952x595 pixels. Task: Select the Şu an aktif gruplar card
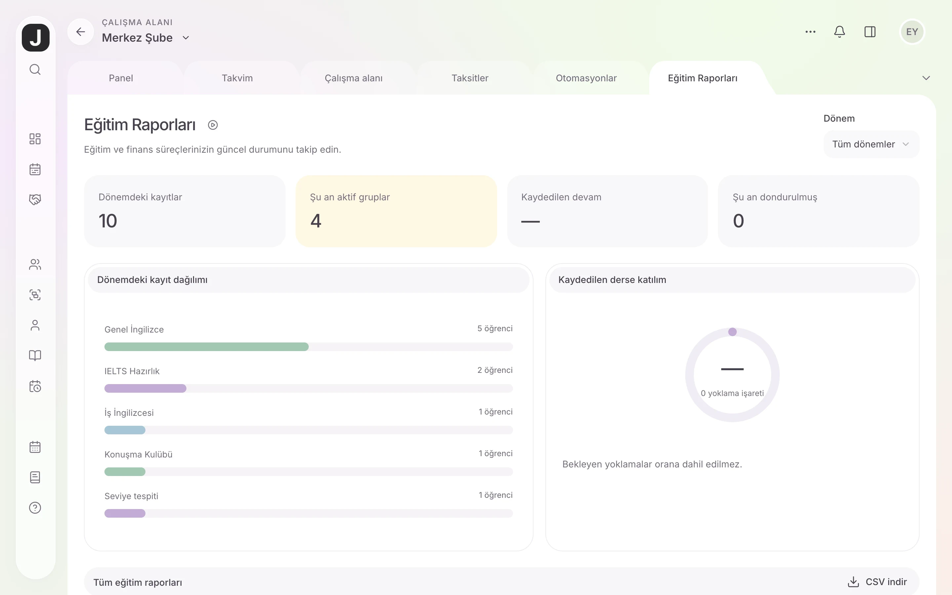click(x=396, y=211)
